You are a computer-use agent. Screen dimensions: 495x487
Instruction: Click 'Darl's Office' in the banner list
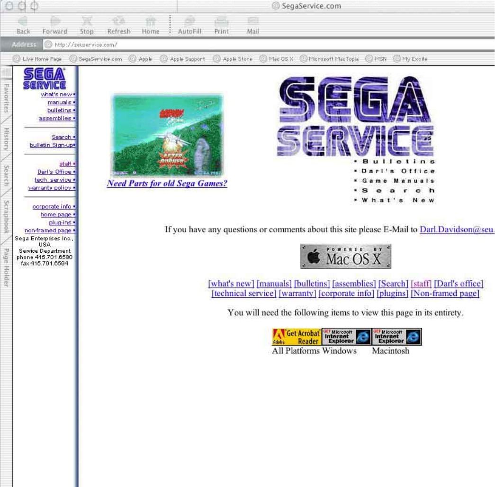pos(398,171)
